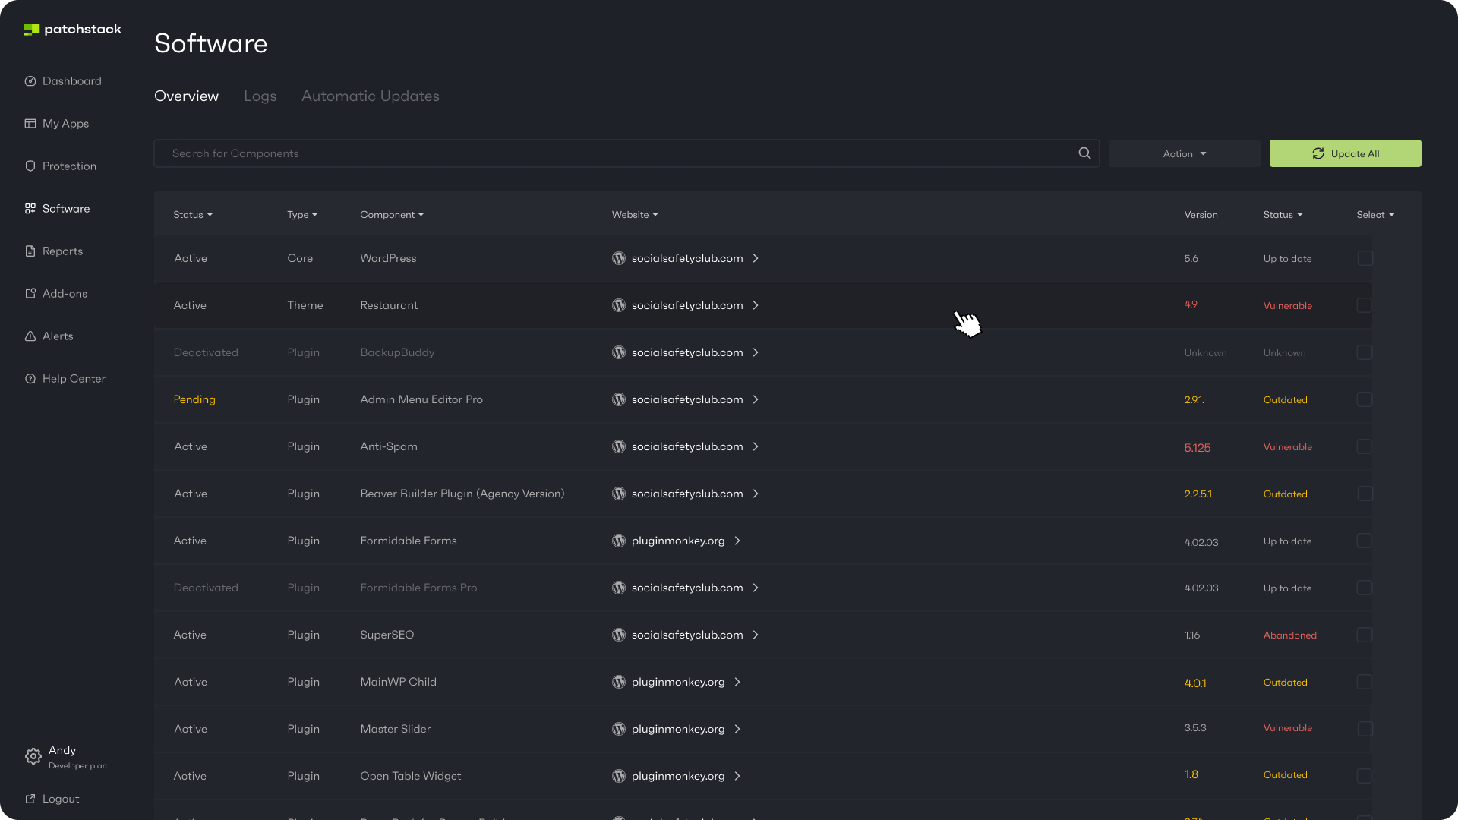This screenshot has height=820, width=1458.
Task: Click the Search for Components field
Action: pos(626,153)
